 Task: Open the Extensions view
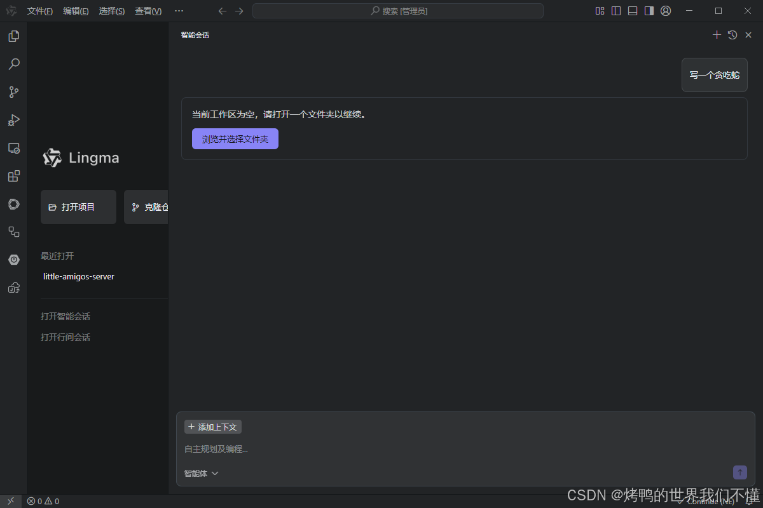pyautogui.click(x=13, y=176)
